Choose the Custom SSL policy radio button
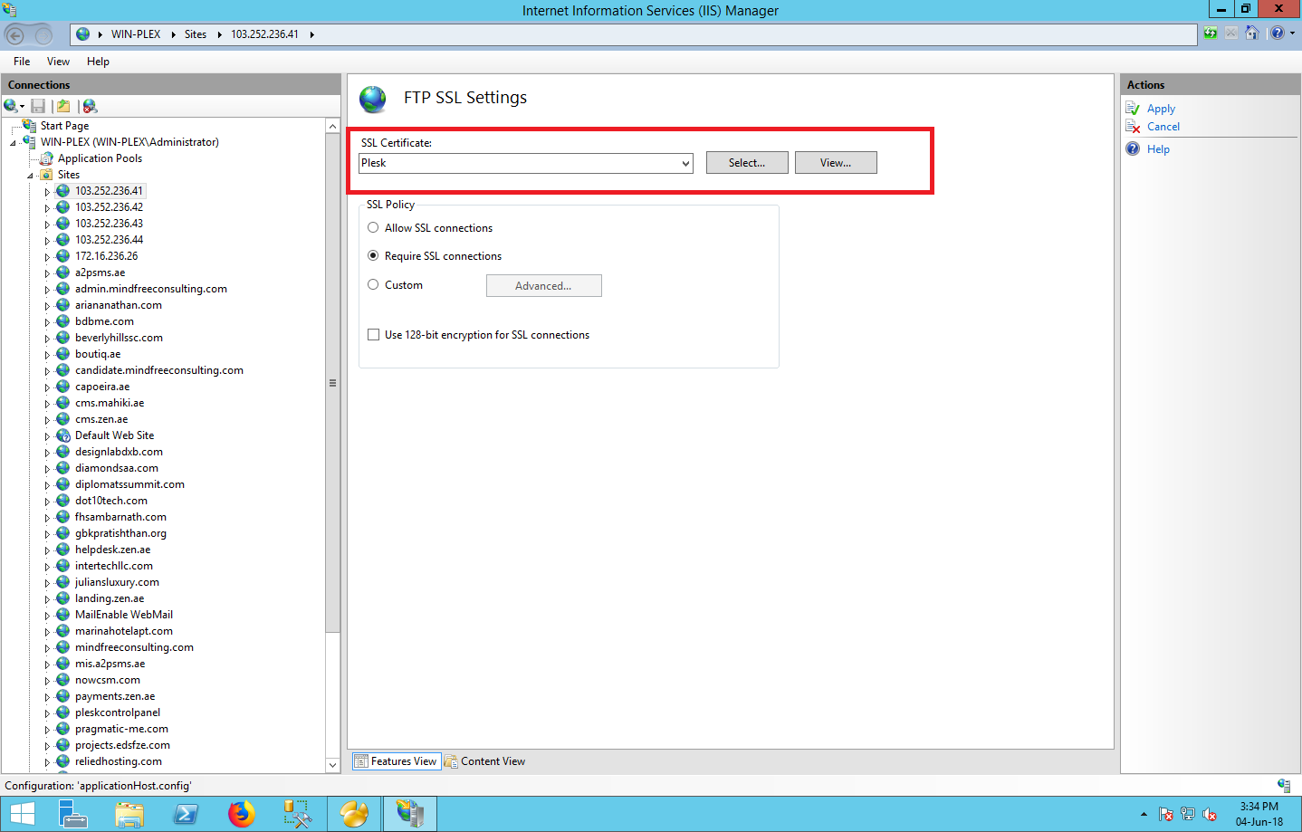 click(x=373, y=285)
